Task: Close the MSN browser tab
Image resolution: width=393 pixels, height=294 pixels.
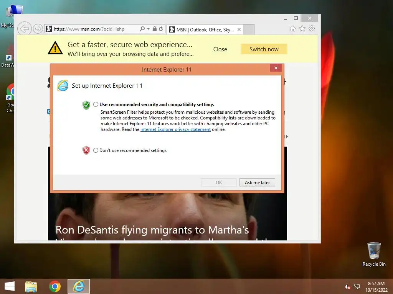Action: [239, 29]
